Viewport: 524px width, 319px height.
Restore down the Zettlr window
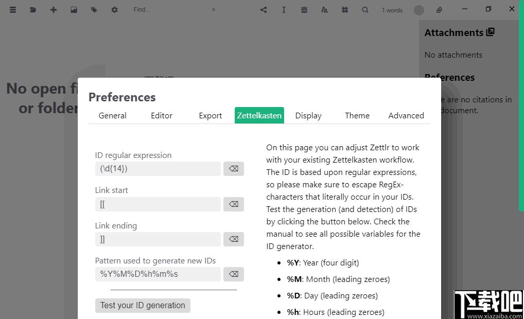point(488,9)
